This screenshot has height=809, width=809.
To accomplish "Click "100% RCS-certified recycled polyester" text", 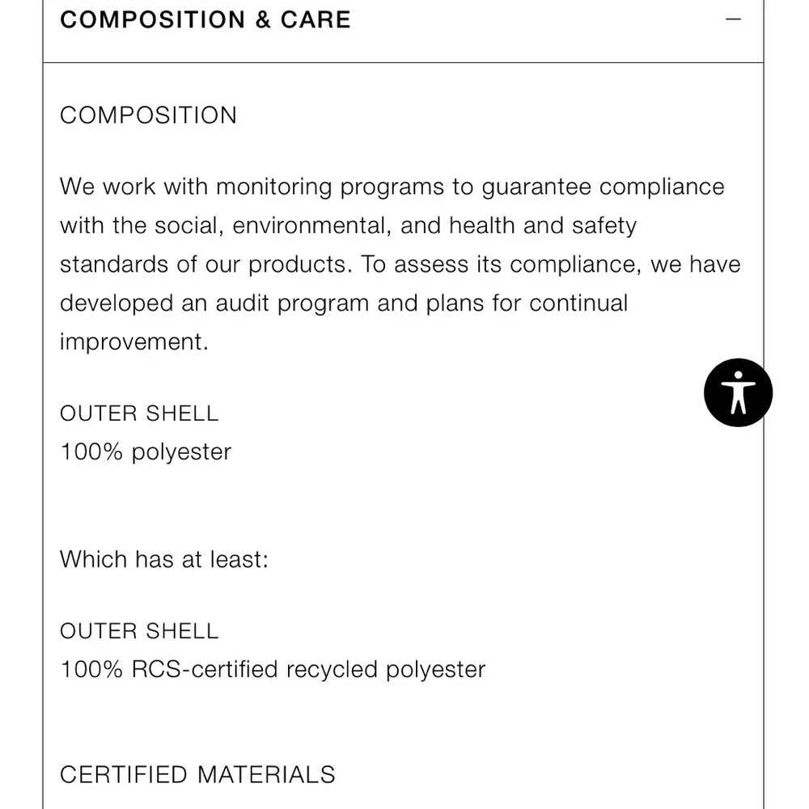I will click(x=273, y=670).
